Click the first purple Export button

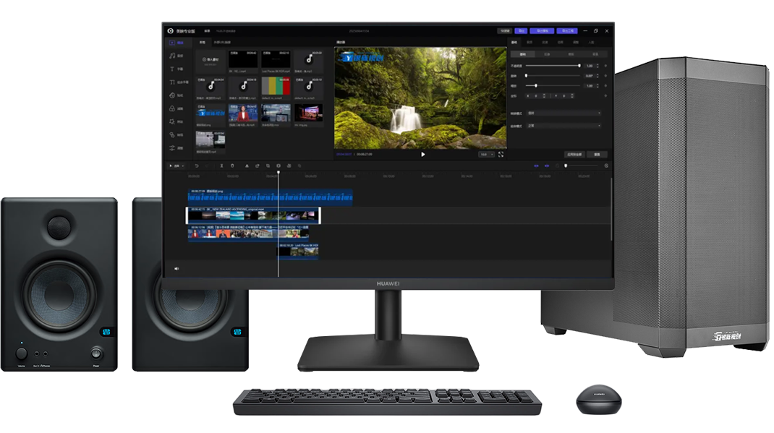coord(521,31)
